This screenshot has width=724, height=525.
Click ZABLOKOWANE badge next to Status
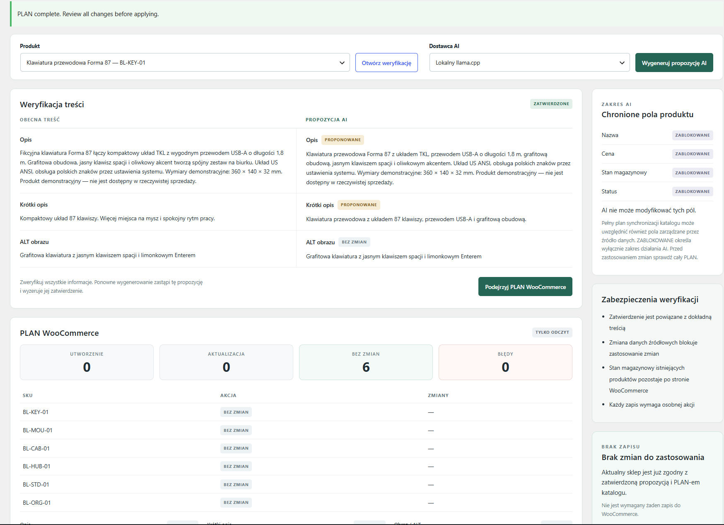point(692,192)
